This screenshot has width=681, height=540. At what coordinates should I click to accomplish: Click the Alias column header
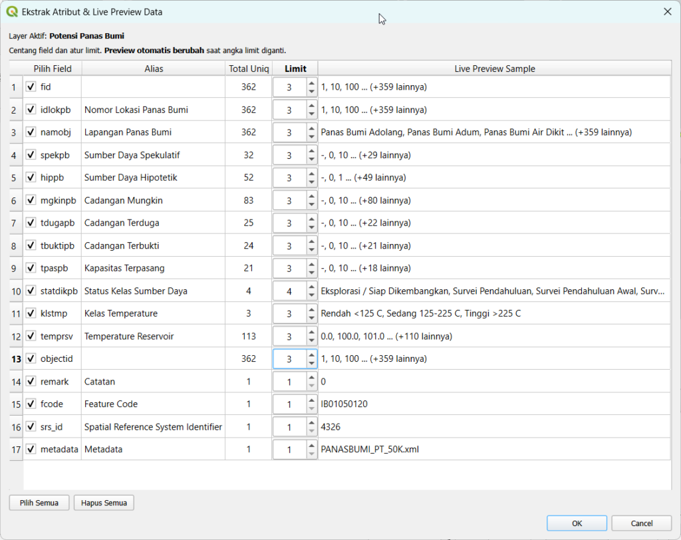(x=153, y=68)
